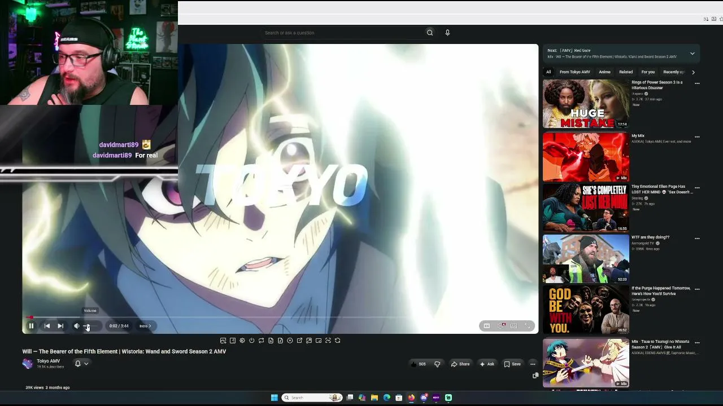The width and height of the screenshot is (723, 406).
Task: Switch to theater mode
Action: coord(513,326)
